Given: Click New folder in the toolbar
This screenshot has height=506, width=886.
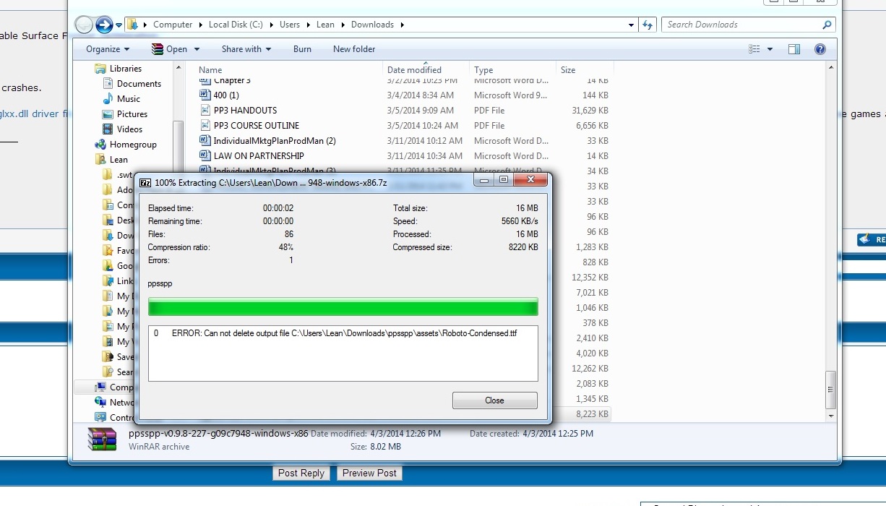Looking at the screenshot, I should click(354, 49).
